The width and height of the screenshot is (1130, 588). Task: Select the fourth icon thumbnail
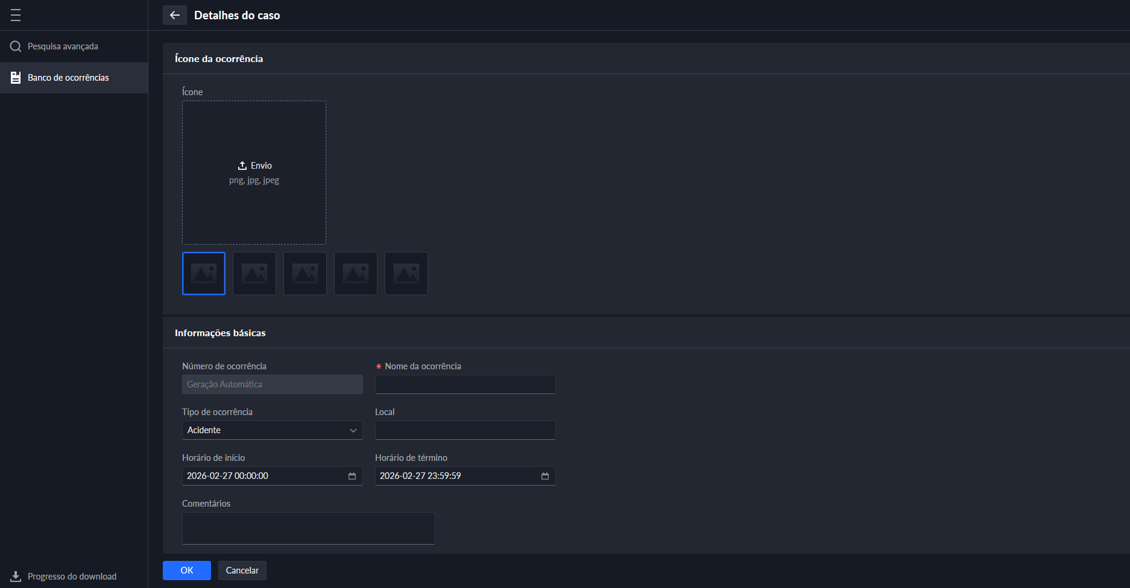click(x=356, y=274)
